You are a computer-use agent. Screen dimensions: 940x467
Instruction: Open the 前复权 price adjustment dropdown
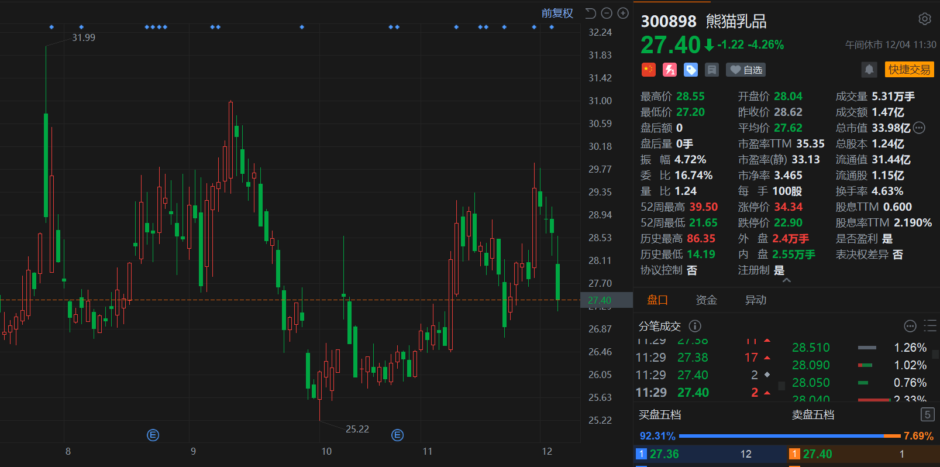coord(557,13)
